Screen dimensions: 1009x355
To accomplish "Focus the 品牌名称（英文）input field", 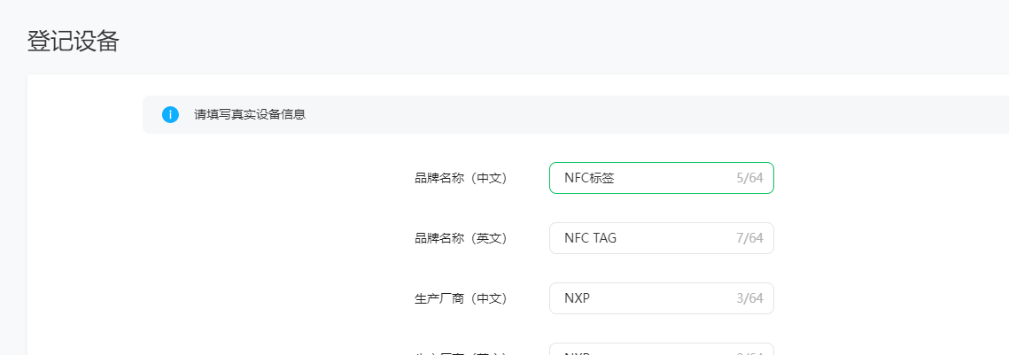I will click(x=662, y=238).
